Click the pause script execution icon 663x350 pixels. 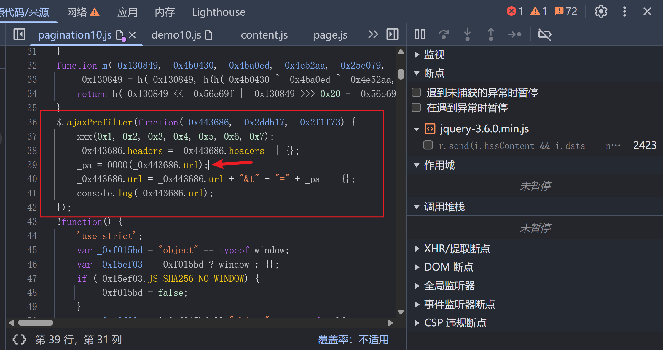[x=420, y=34]
